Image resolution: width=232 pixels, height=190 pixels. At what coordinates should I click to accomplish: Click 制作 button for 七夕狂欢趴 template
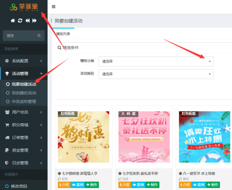tap(152, 185)
